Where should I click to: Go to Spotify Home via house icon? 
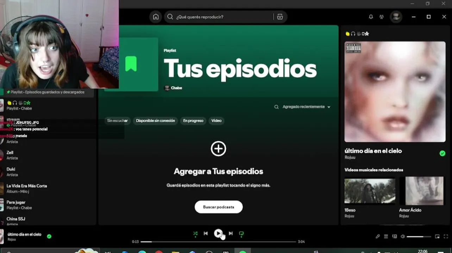point(156,17)
